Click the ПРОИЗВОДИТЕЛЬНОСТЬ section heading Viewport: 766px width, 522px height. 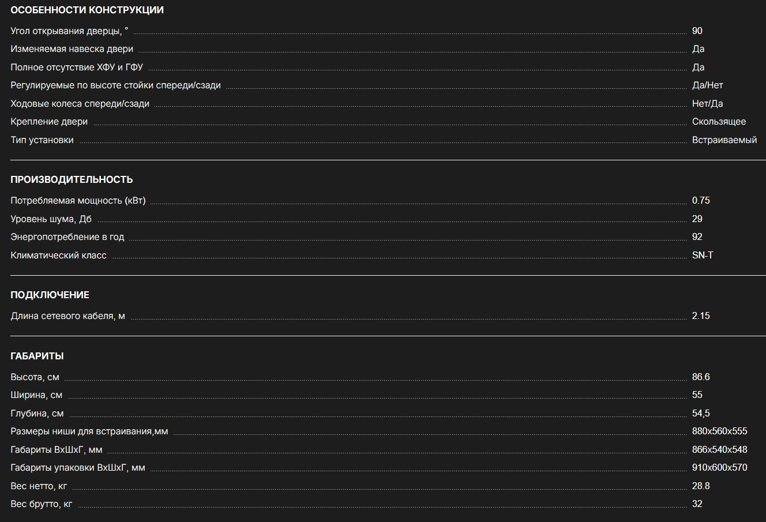coord(72,179)
